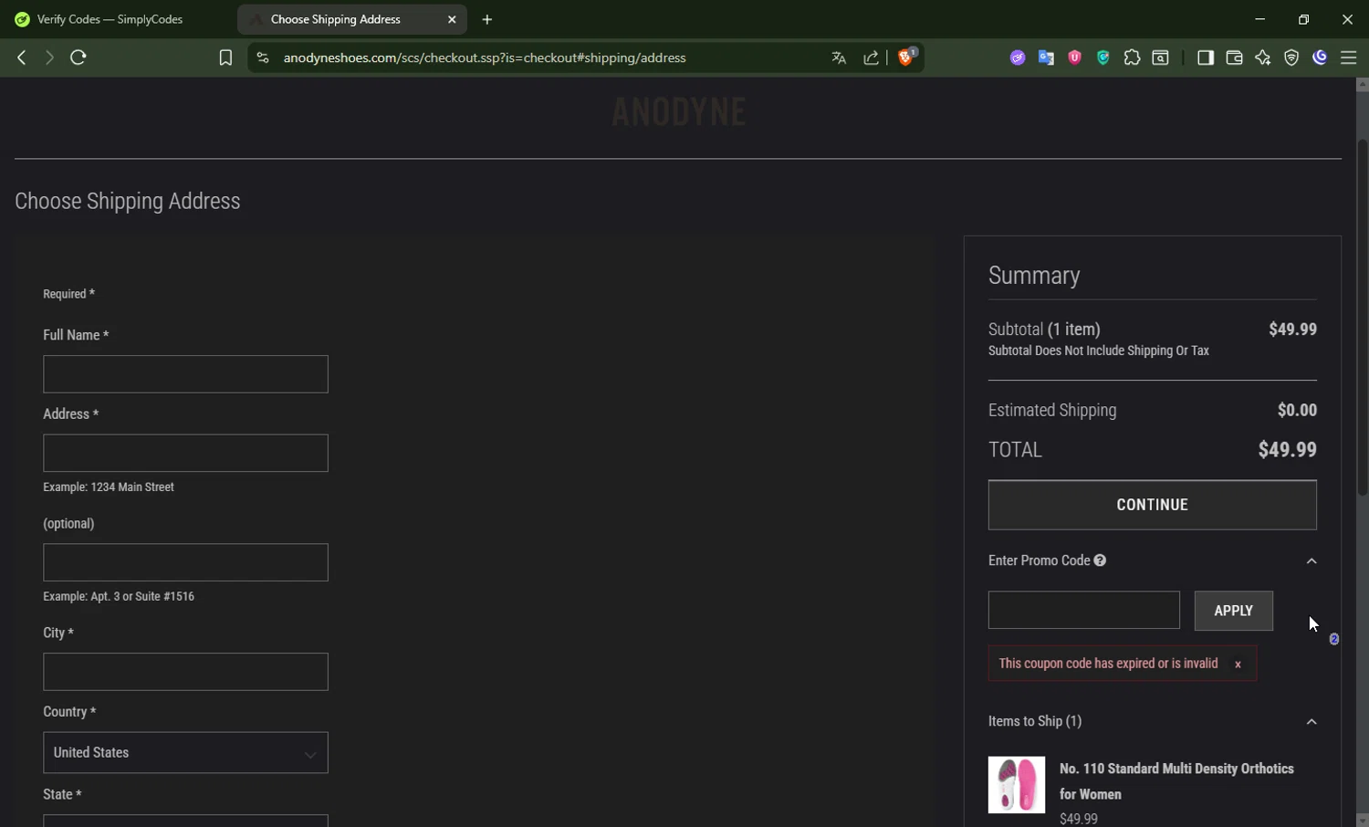The image size is (1369, 827).
Task: Click 'This coupon code has expired or is invalid' text
Action: click(1108, 664)
